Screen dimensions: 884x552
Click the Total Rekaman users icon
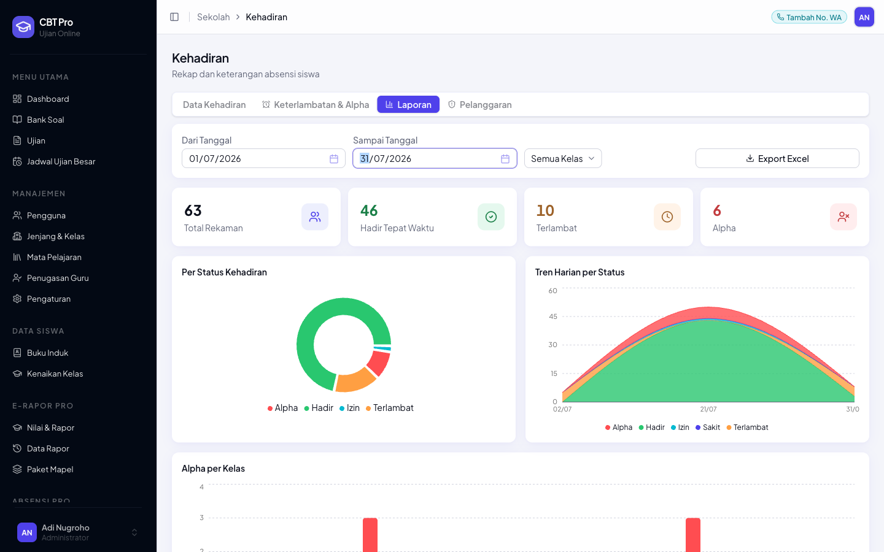click(315, 217)
